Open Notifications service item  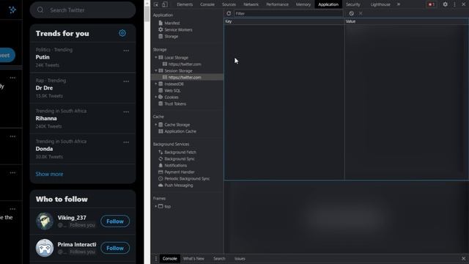point(175,165)
